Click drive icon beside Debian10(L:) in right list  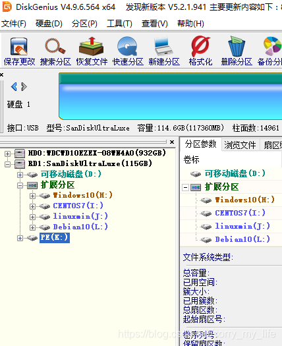click(206, 240)
